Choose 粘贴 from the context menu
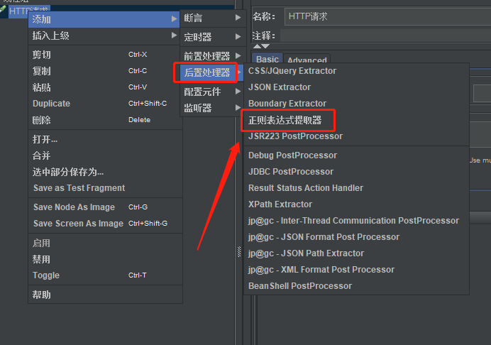This screenshot has height=345, width=491. (105, 87)
